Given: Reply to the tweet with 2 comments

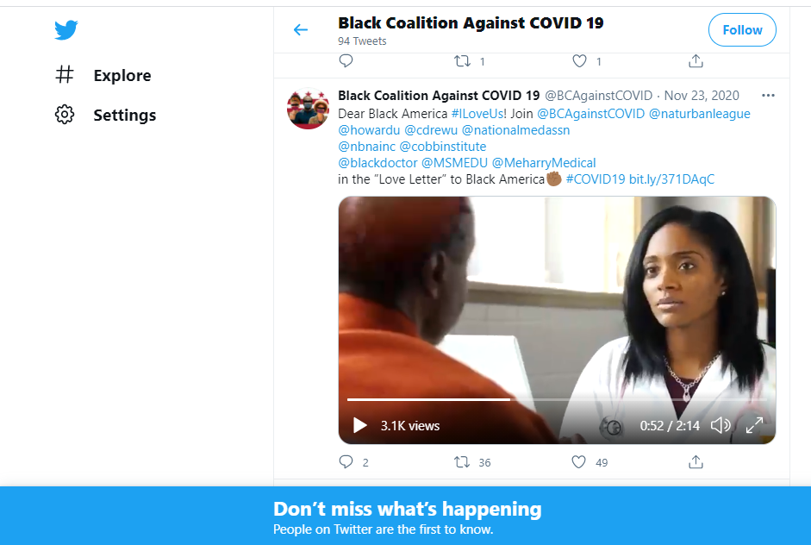Looking at the screenshot, I should [x=346, y=461].
